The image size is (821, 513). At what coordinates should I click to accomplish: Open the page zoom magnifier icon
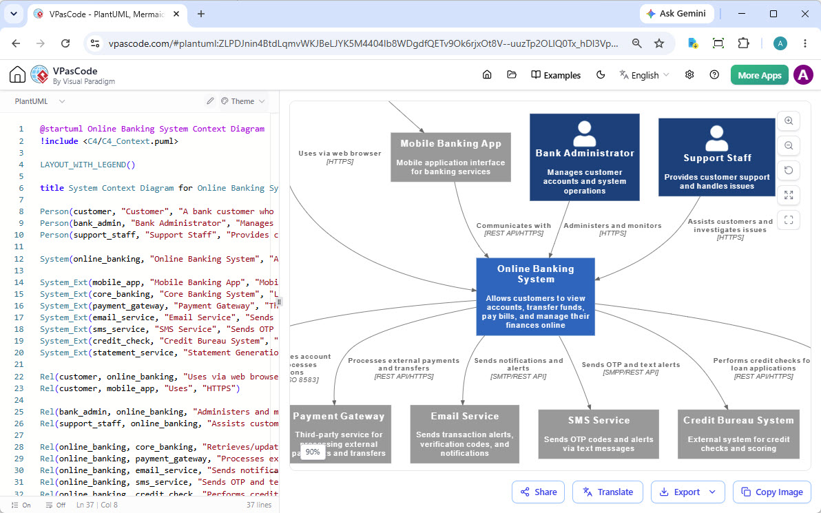(x=636, y=43)
